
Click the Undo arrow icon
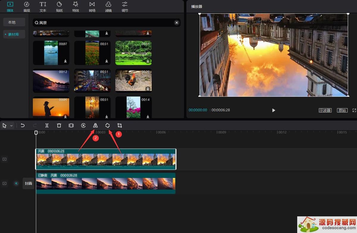tap(23, 125)
